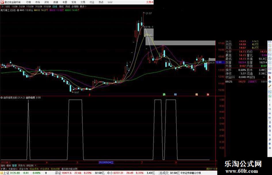Click the green event marker below the chart
The height and width of the screenshot is (175, 272).
[164, 95]
